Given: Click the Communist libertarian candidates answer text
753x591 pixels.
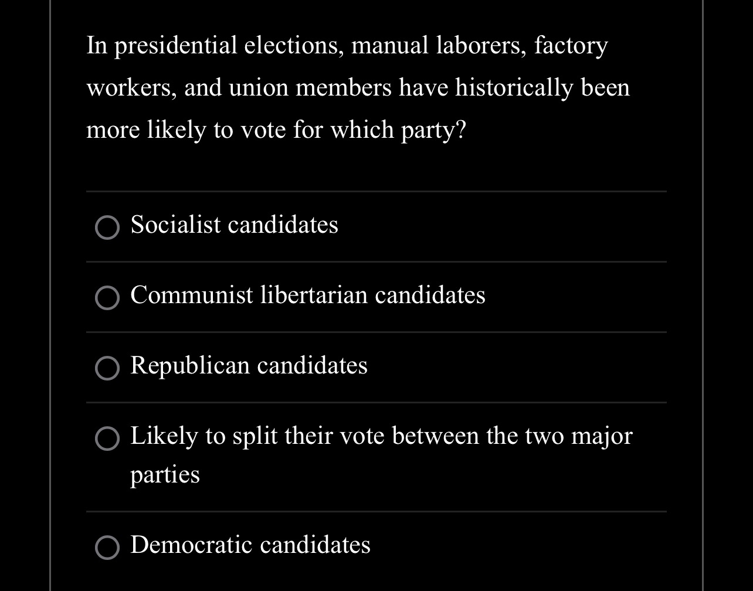Looking at the screenshot, I should 307,295.
